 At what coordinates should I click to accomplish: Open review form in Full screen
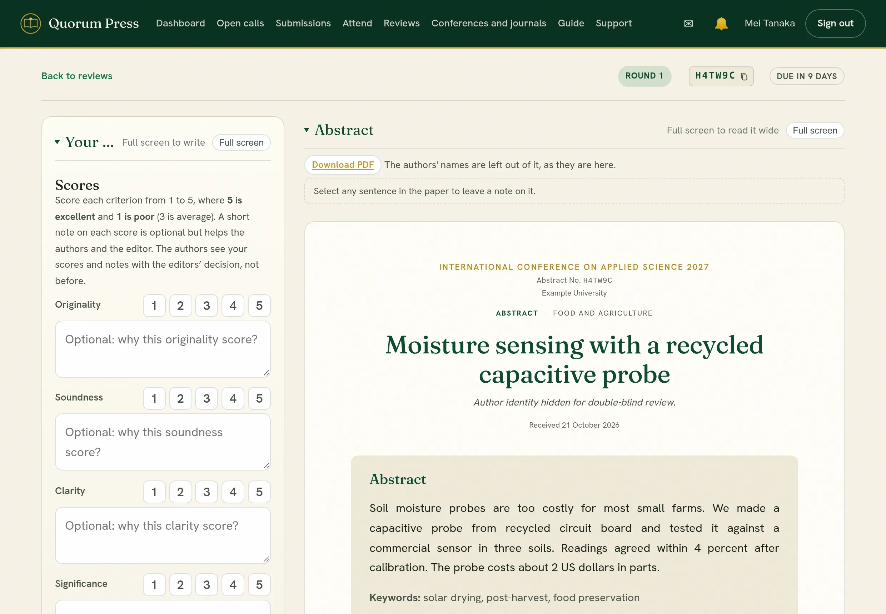point(241,142)
